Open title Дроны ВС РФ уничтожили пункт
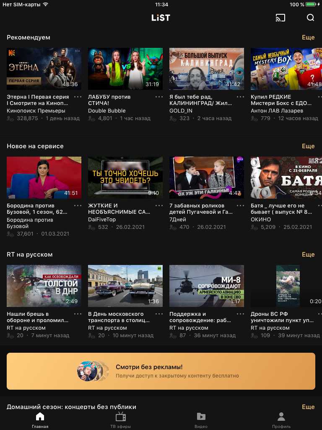Viewport: 322px width, 430px height. (x=282, y=317)
